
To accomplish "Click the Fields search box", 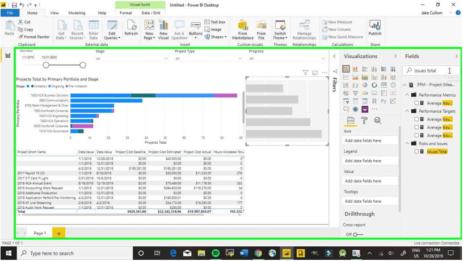I will point(431,71).
